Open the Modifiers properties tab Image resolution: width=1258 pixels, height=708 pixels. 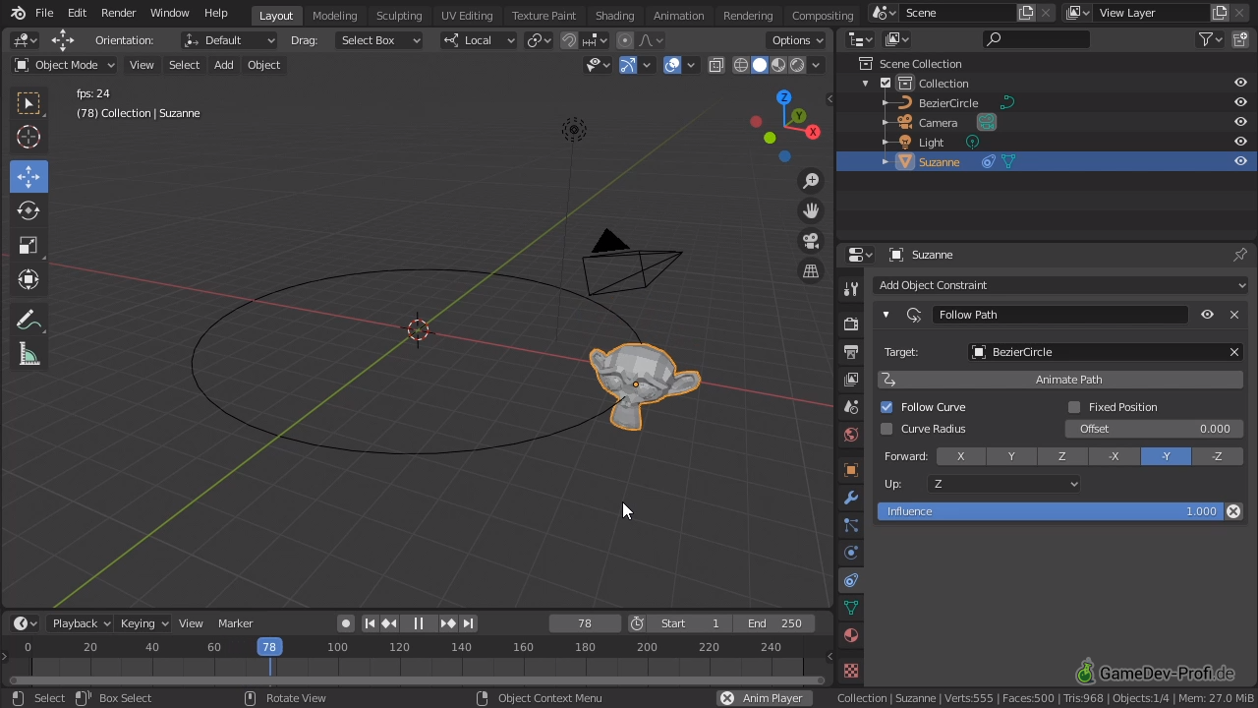pyautogui.click(x=851, y=497)
